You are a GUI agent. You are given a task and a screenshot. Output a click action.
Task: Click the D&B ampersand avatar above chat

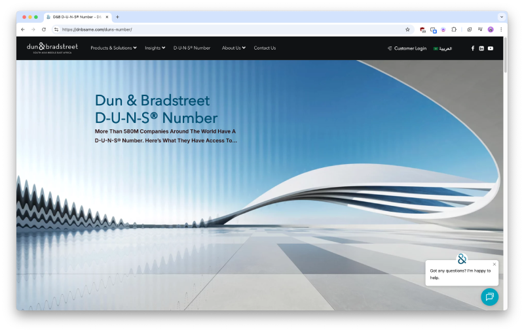coord(462,259)
